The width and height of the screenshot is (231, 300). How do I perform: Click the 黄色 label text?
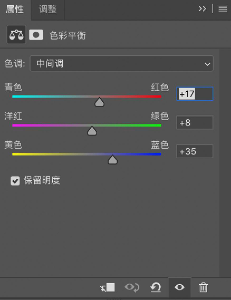pyautogui.click(x=13, y=145)
